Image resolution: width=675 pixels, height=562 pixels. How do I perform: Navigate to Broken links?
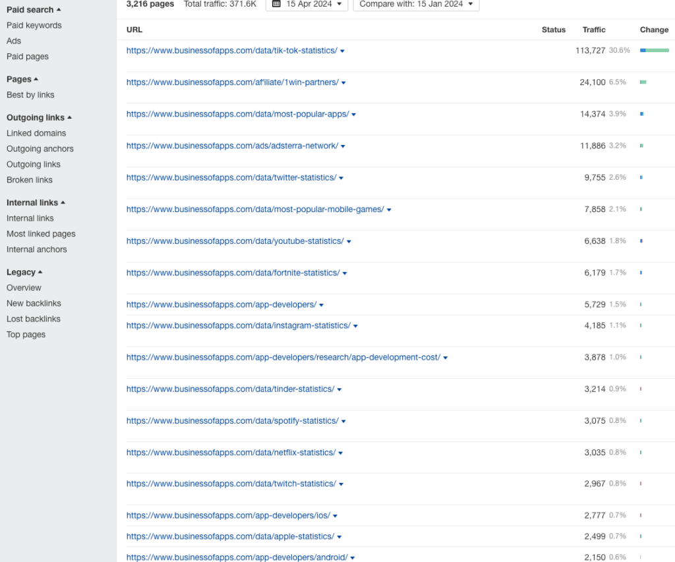[29, 180]
